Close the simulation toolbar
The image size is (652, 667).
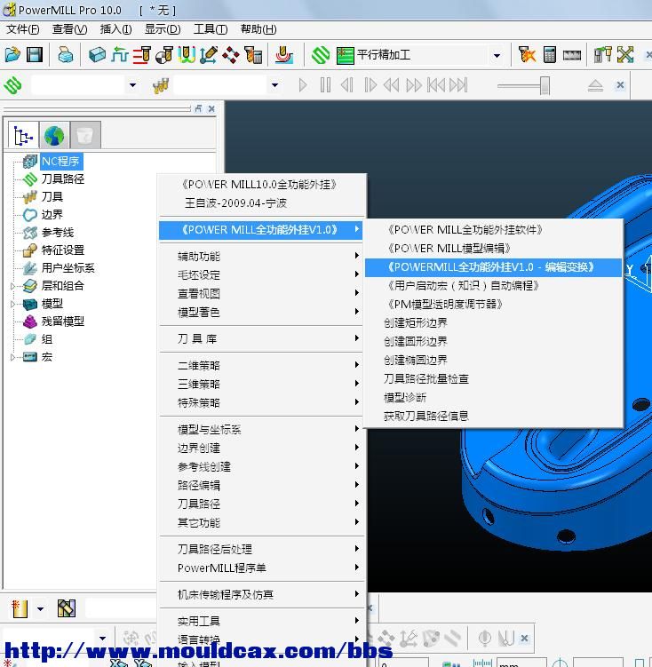point(620,85)
